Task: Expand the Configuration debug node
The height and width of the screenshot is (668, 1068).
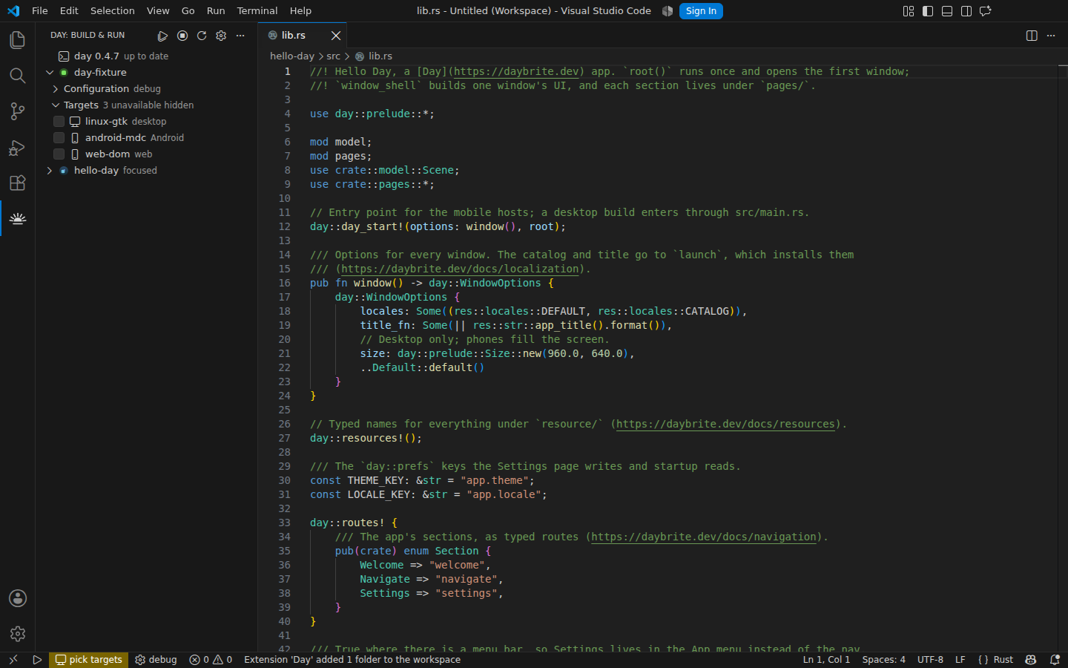Action: [x=55, y=89]
